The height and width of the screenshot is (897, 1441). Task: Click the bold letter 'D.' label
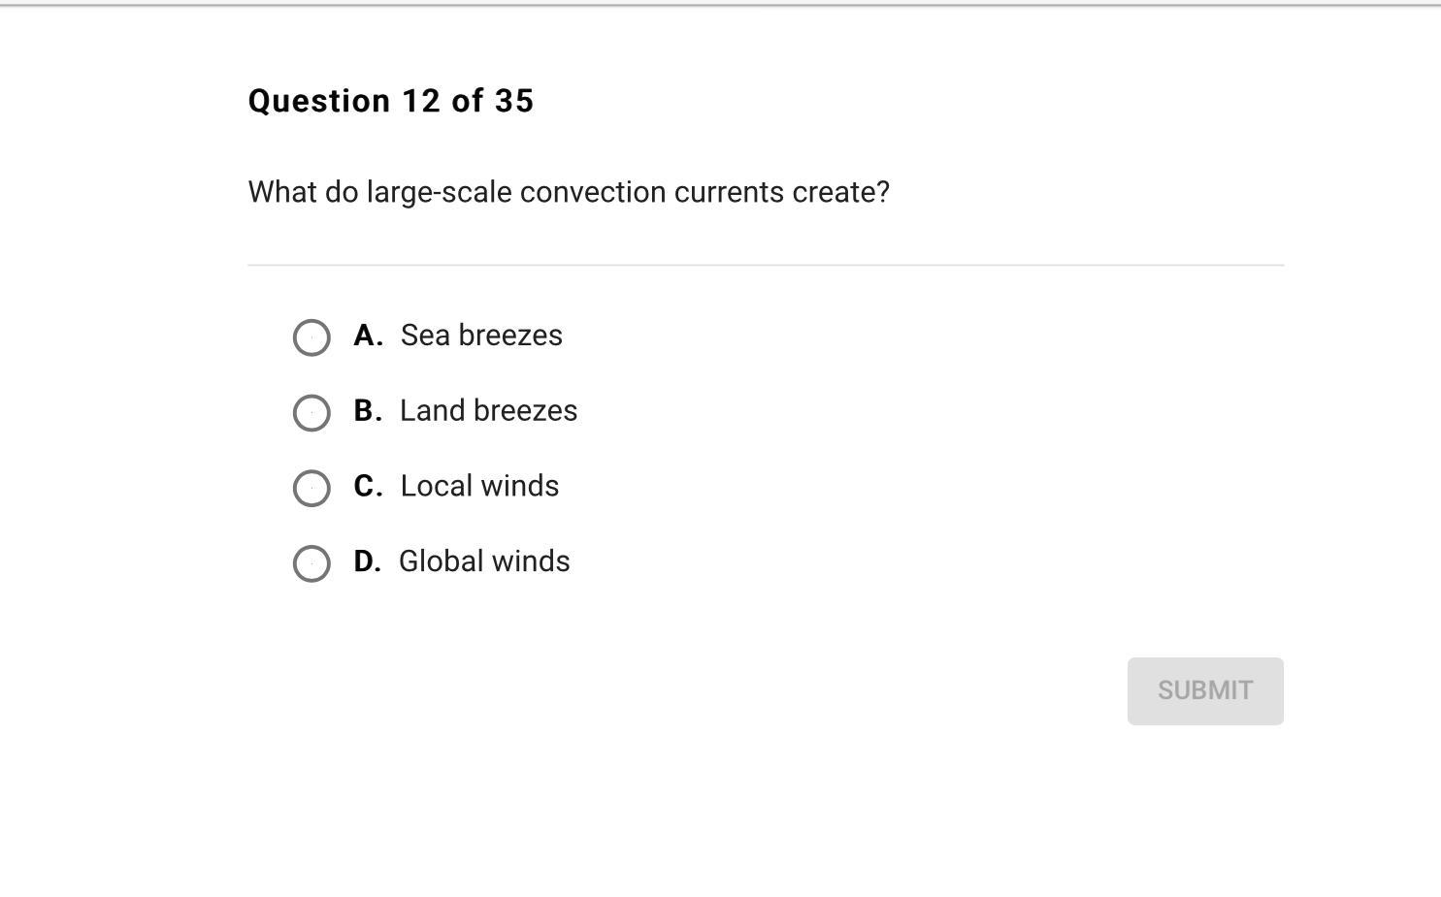click(x=367, y=561)
